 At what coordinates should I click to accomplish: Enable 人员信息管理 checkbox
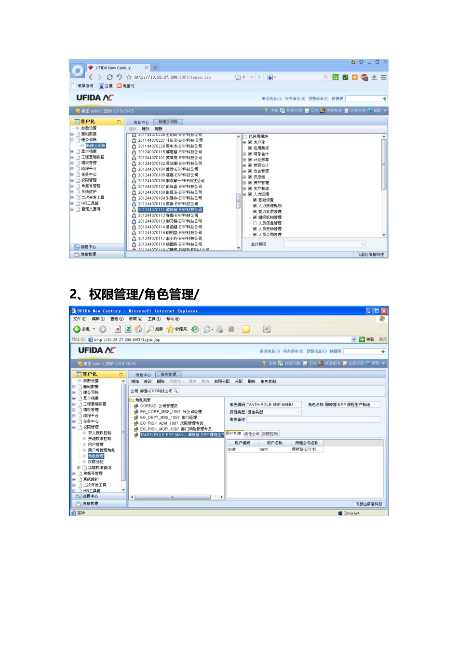pos(255,223)
